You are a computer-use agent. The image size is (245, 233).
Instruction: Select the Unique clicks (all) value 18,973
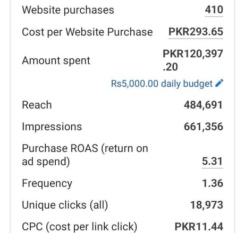207,205
